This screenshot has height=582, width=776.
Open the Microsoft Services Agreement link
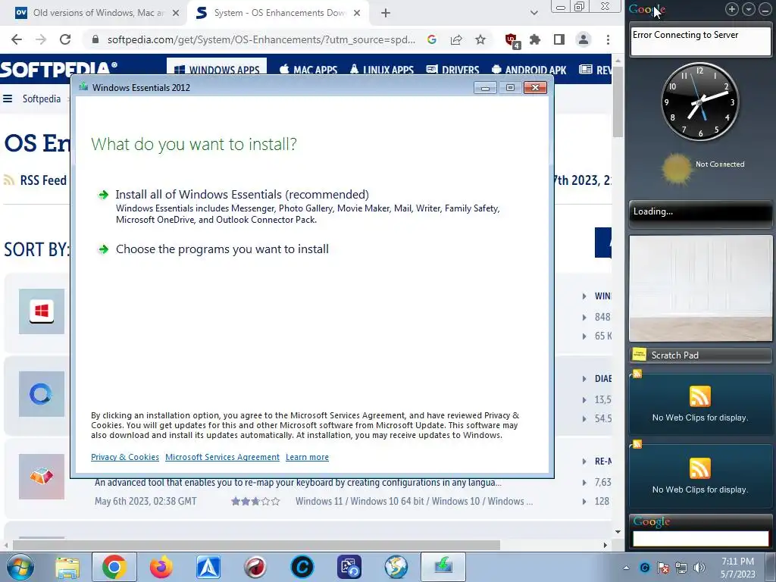[x=222, y=457]
